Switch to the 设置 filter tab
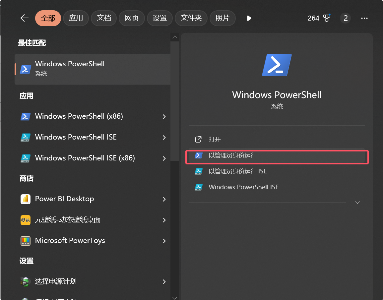This screenshot has width=383, height=300. point(160,18)
